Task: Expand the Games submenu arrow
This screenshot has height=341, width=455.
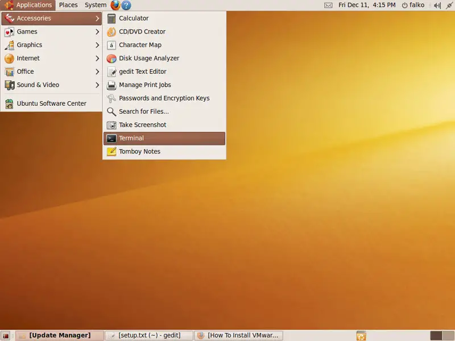Action: point(97,32)
